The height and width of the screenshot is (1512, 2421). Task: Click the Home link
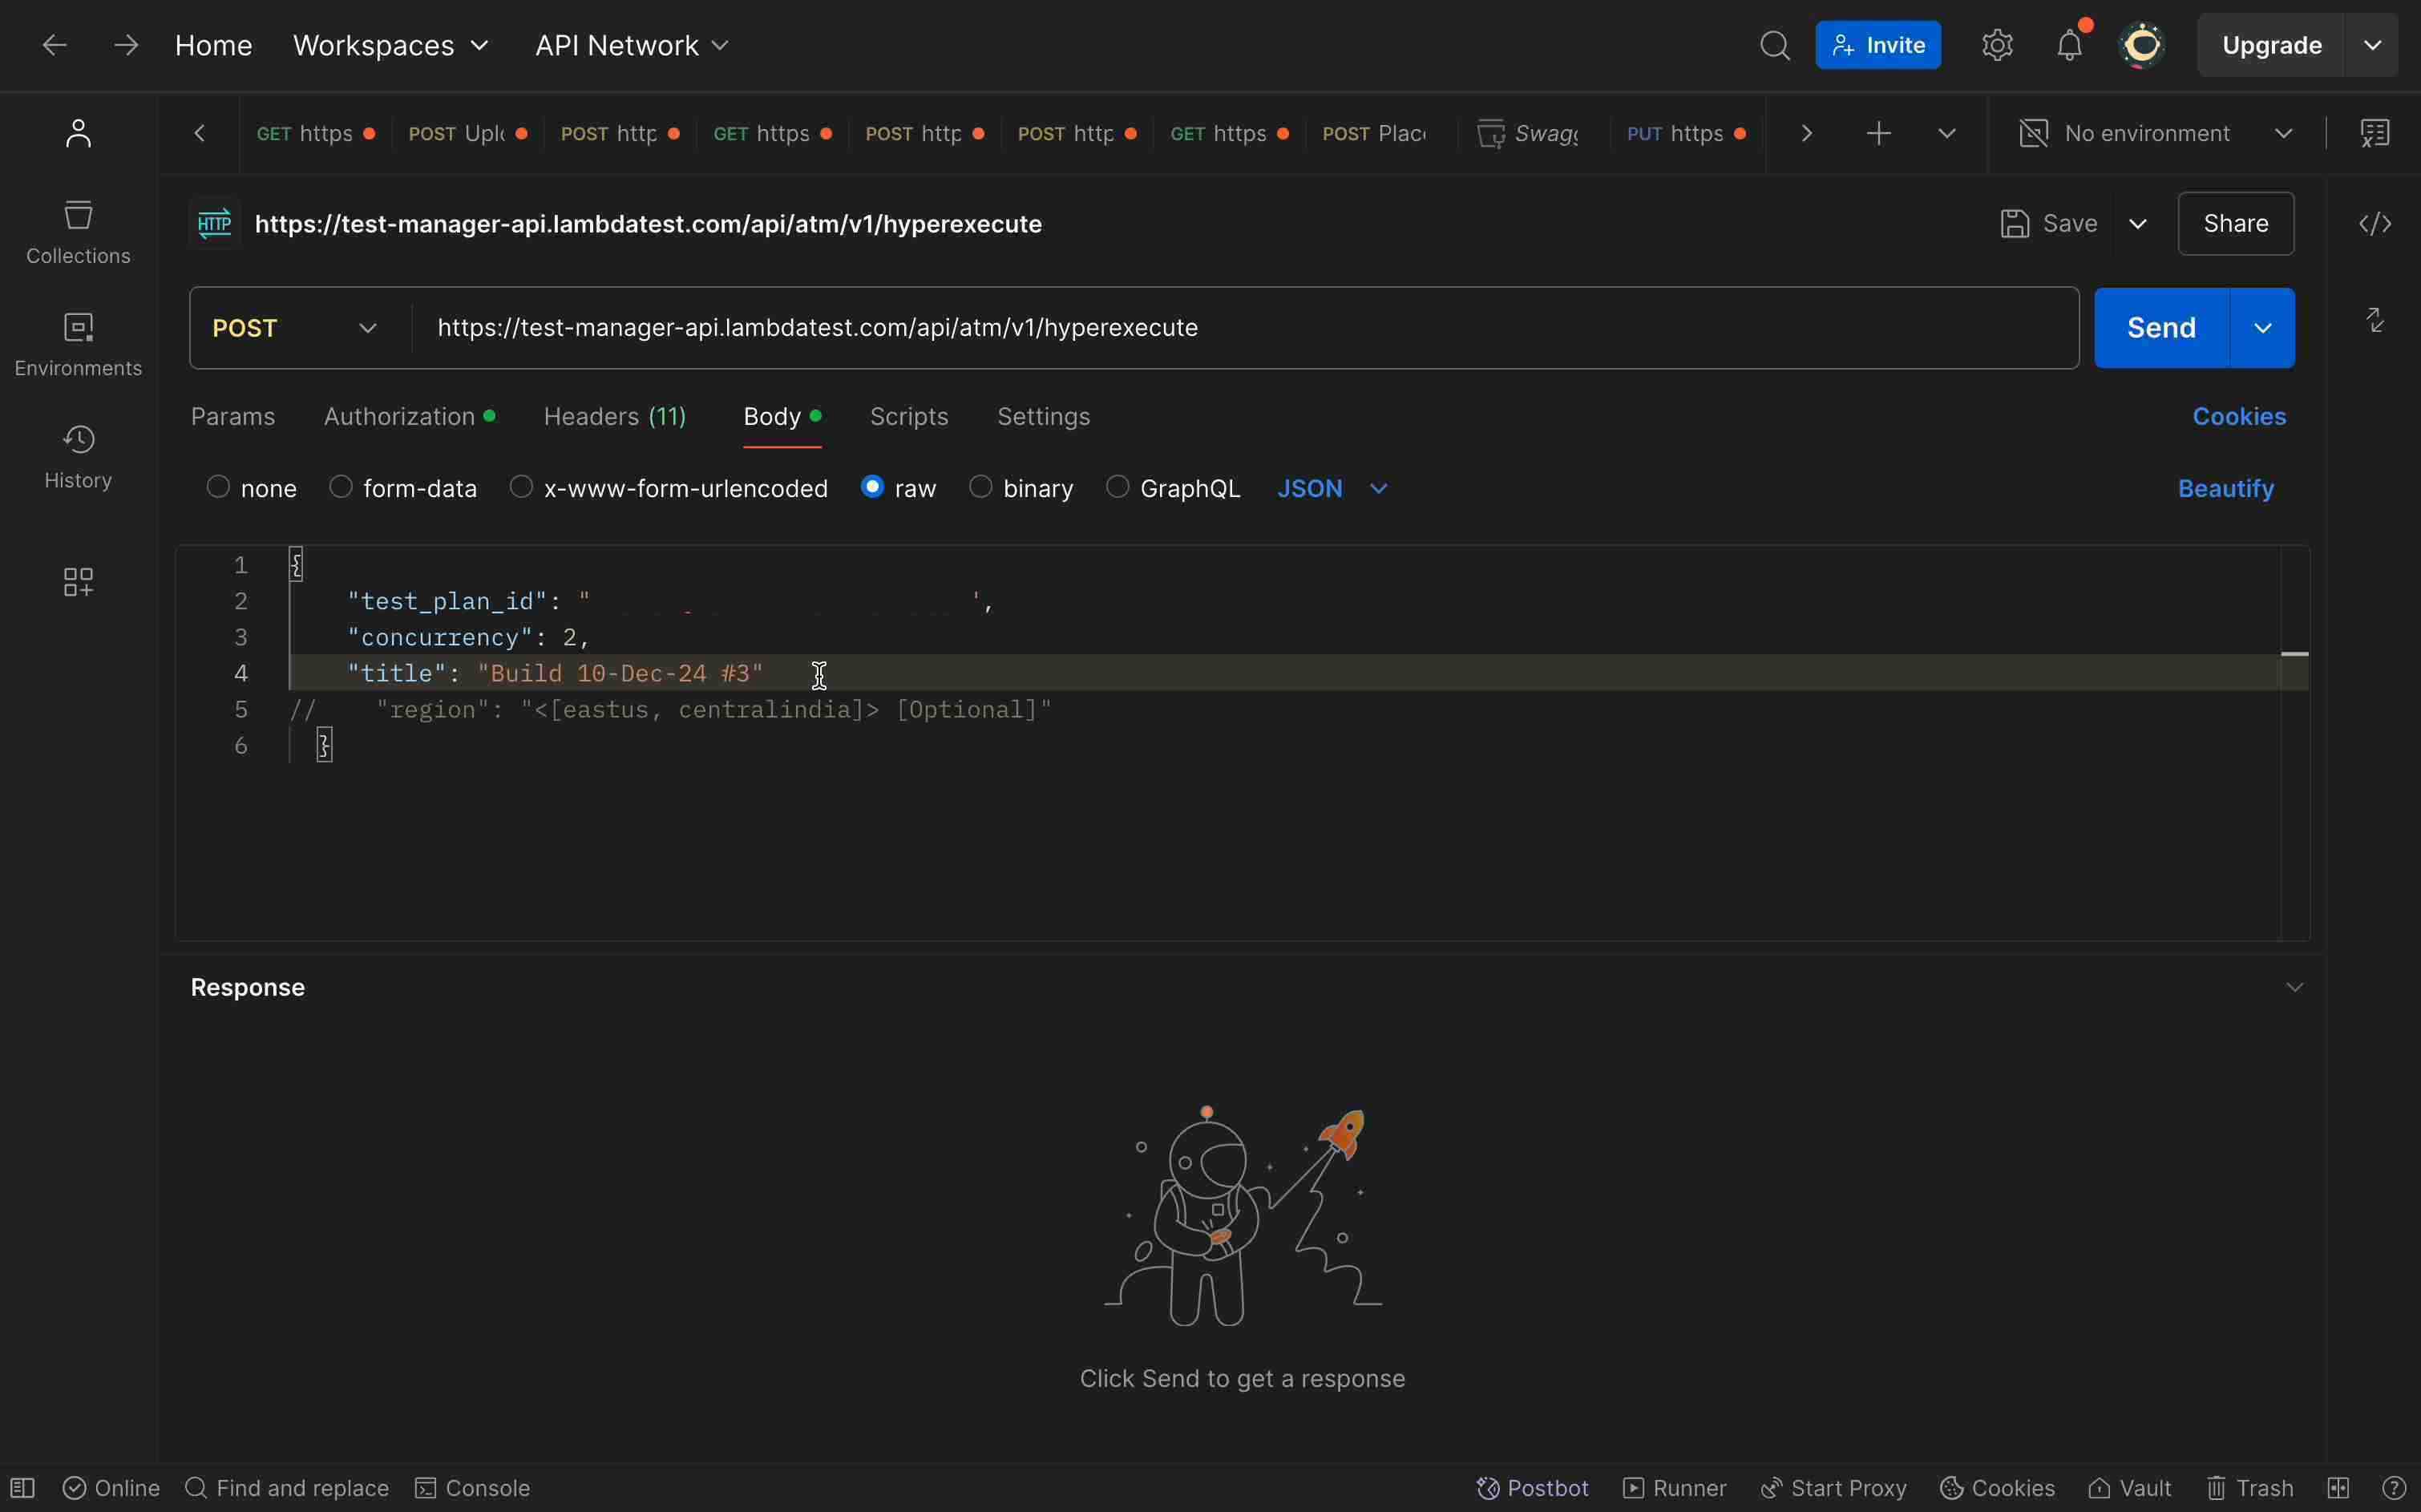(213, 46)
